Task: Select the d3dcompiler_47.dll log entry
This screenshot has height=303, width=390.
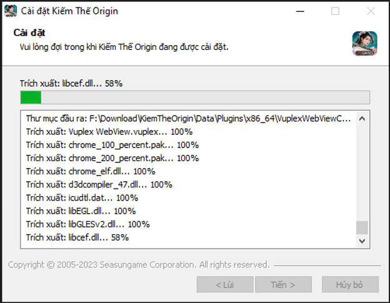Action: [99, 184]
